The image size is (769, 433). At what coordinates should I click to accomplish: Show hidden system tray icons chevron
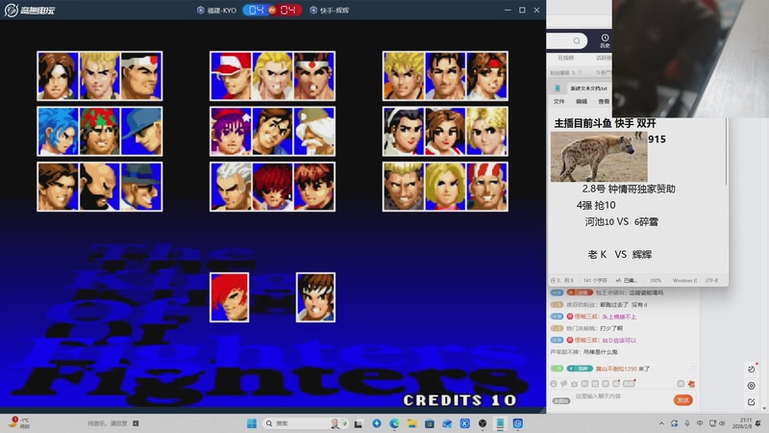tap(661, 423)
